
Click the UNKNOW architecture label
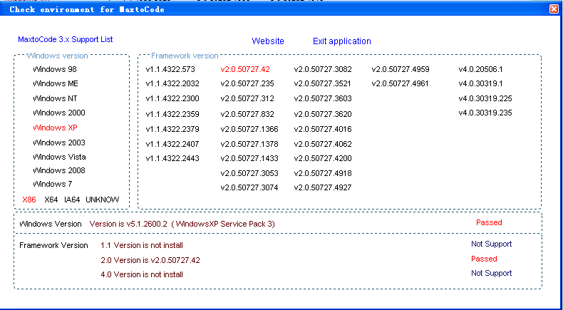(x=103, y=200)
